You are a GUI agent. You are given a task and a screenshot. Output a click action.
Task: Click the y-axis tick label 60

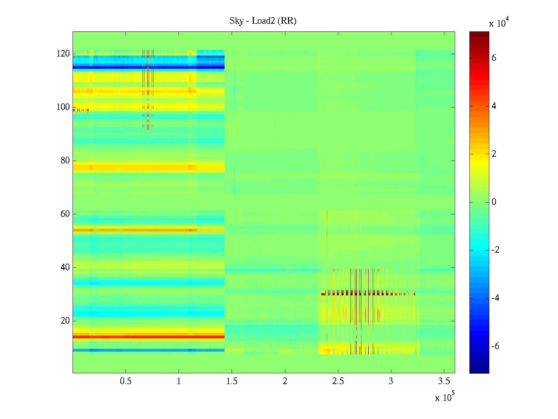click(x=65, y=214)
